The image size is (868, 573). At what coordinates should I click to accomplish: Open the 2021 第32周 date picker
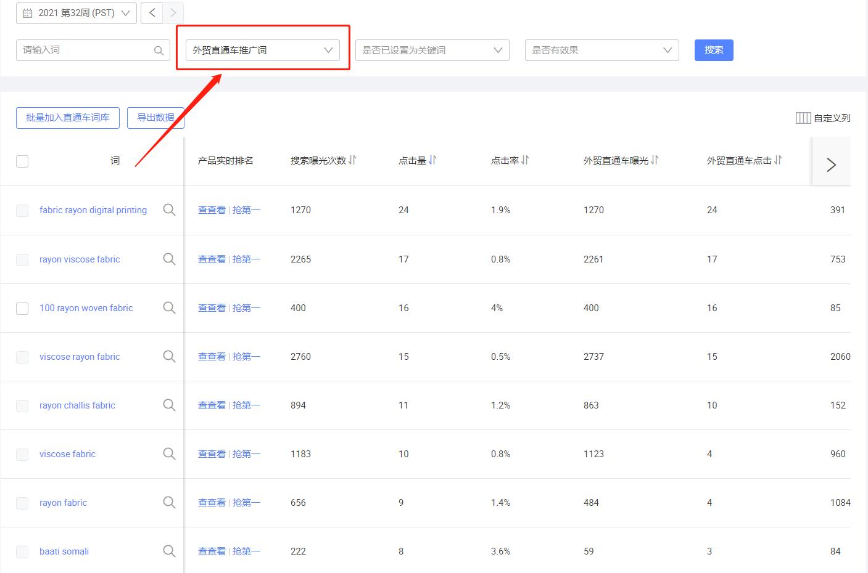click(76, 13)
